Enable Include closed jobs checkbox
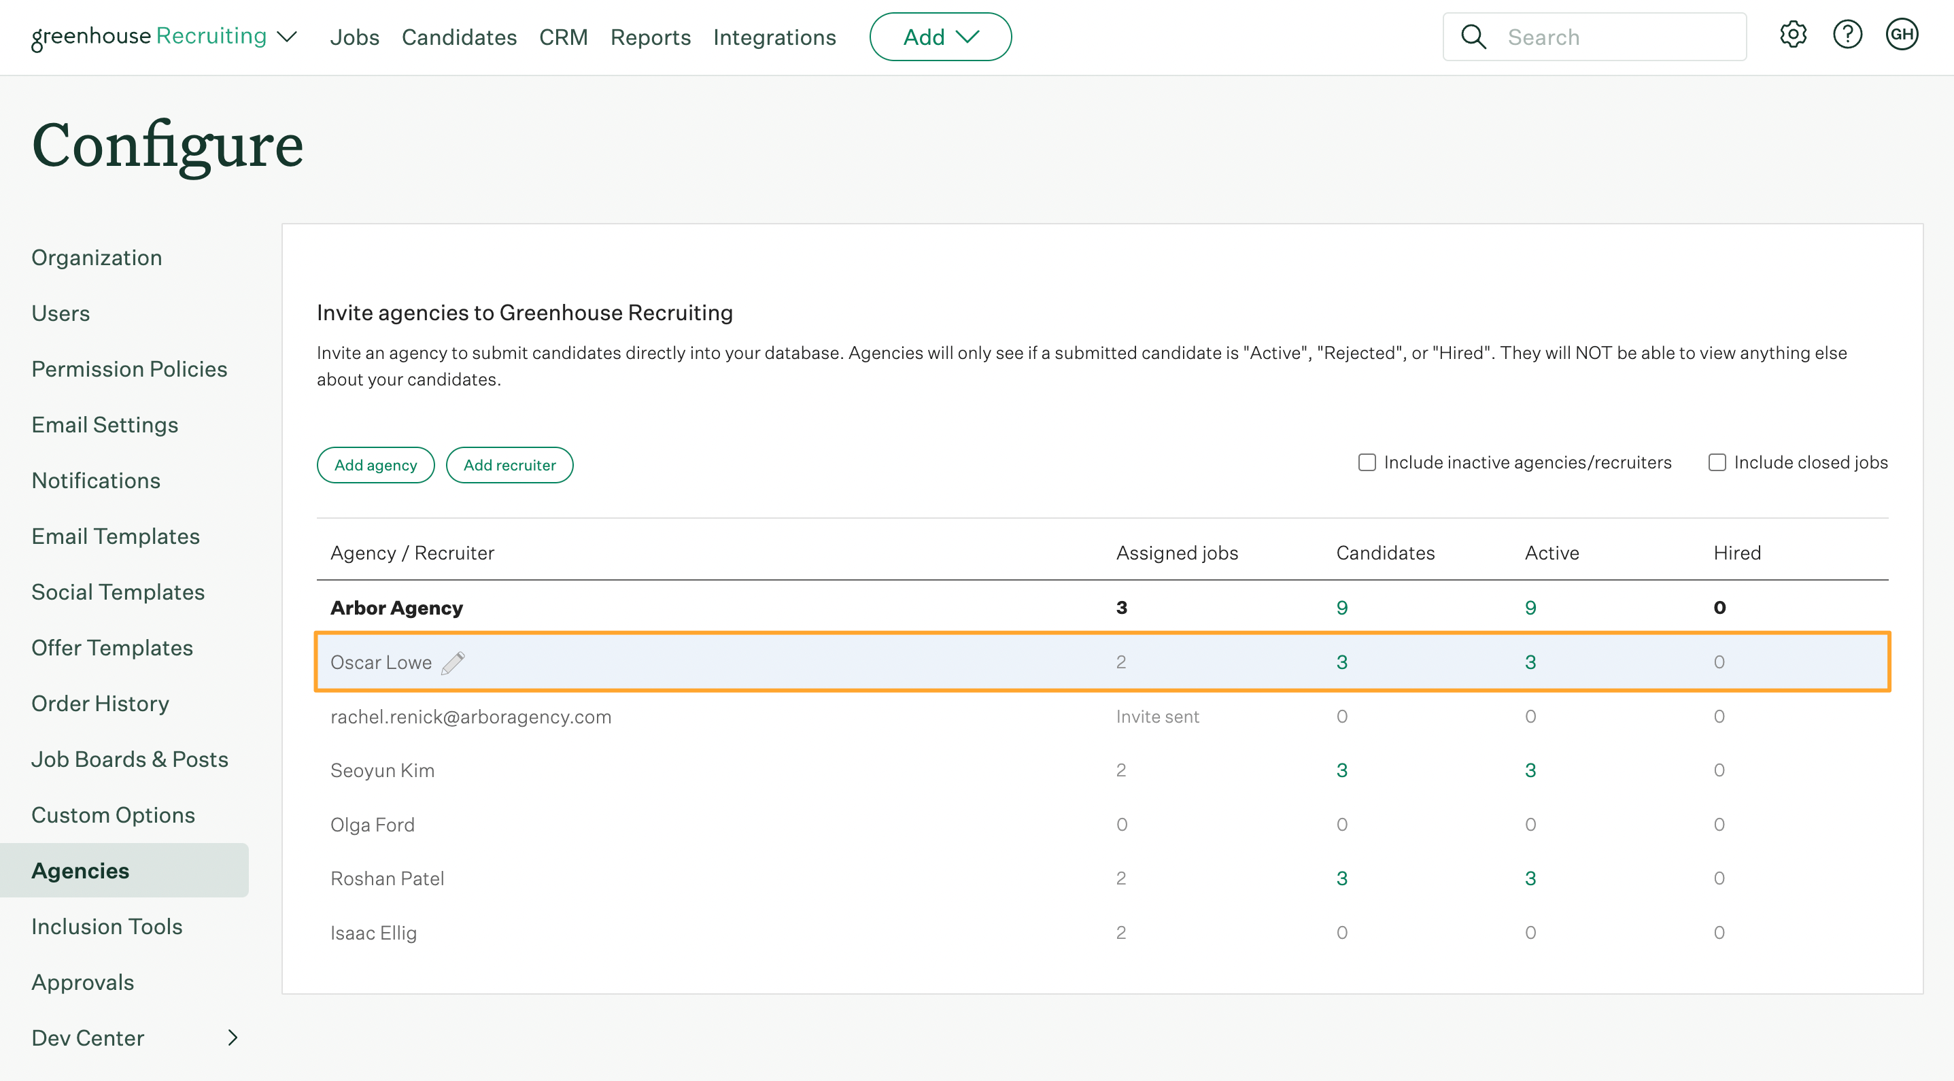This screenshot has width=1954, height=1081. tap(1717, 462)
